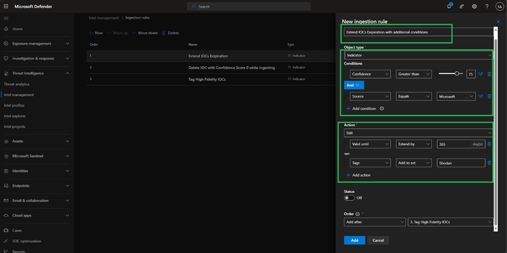507x253 pixels.
Task: Open the Tags action field dropdown
Action: (370, 163)
